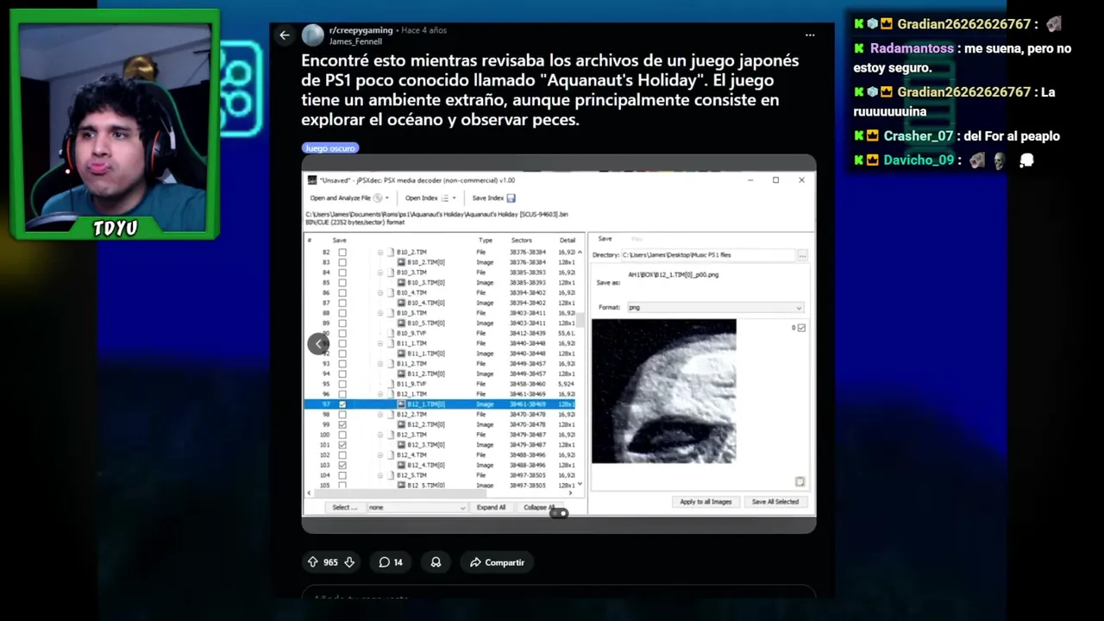Click the Directory path input field
This screenshot has height=621, width=1104.
pyautogui.click(x=707, y=255)
